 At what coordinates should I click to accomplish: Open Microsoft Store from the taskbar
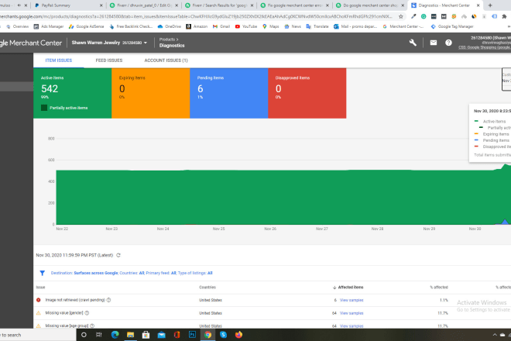(146, 335)
